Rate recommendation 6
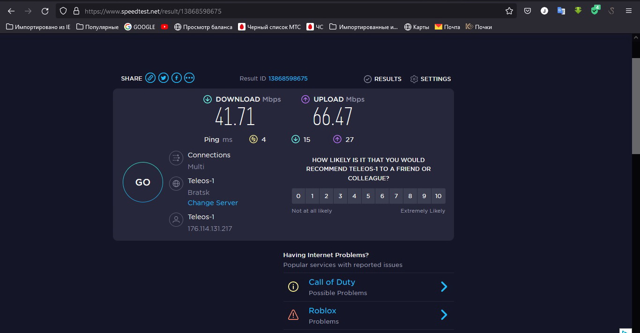This screenshot has height=333, width=640. (x=382, y=196)
